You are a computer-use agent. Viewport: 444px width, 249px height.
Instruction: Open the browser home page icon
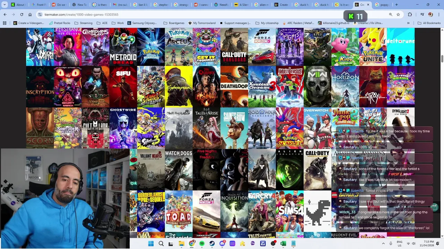tap(30, 15)
